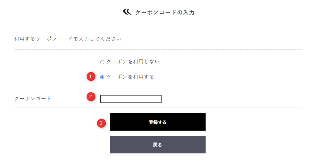Select the クーポンを利用しない radio button
328x167 pixels.
point(102,62)
